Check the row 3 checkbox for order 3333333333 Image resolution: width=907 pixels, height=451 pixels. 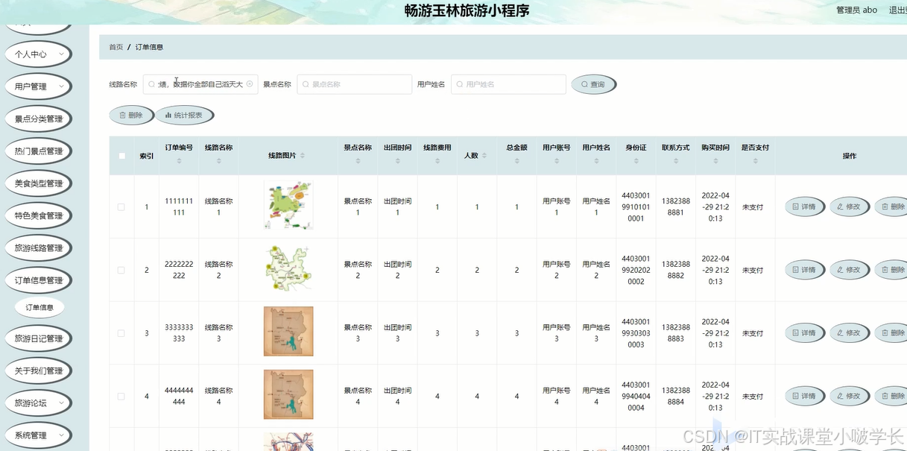click(x=121, y=333)
